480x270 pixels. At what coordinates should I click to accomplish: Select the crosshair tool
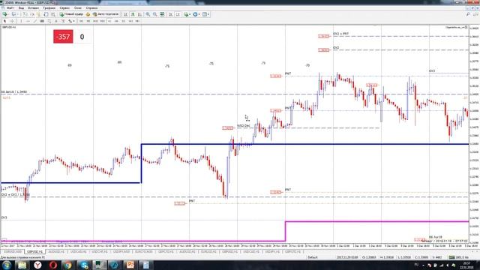coord(12,21)
